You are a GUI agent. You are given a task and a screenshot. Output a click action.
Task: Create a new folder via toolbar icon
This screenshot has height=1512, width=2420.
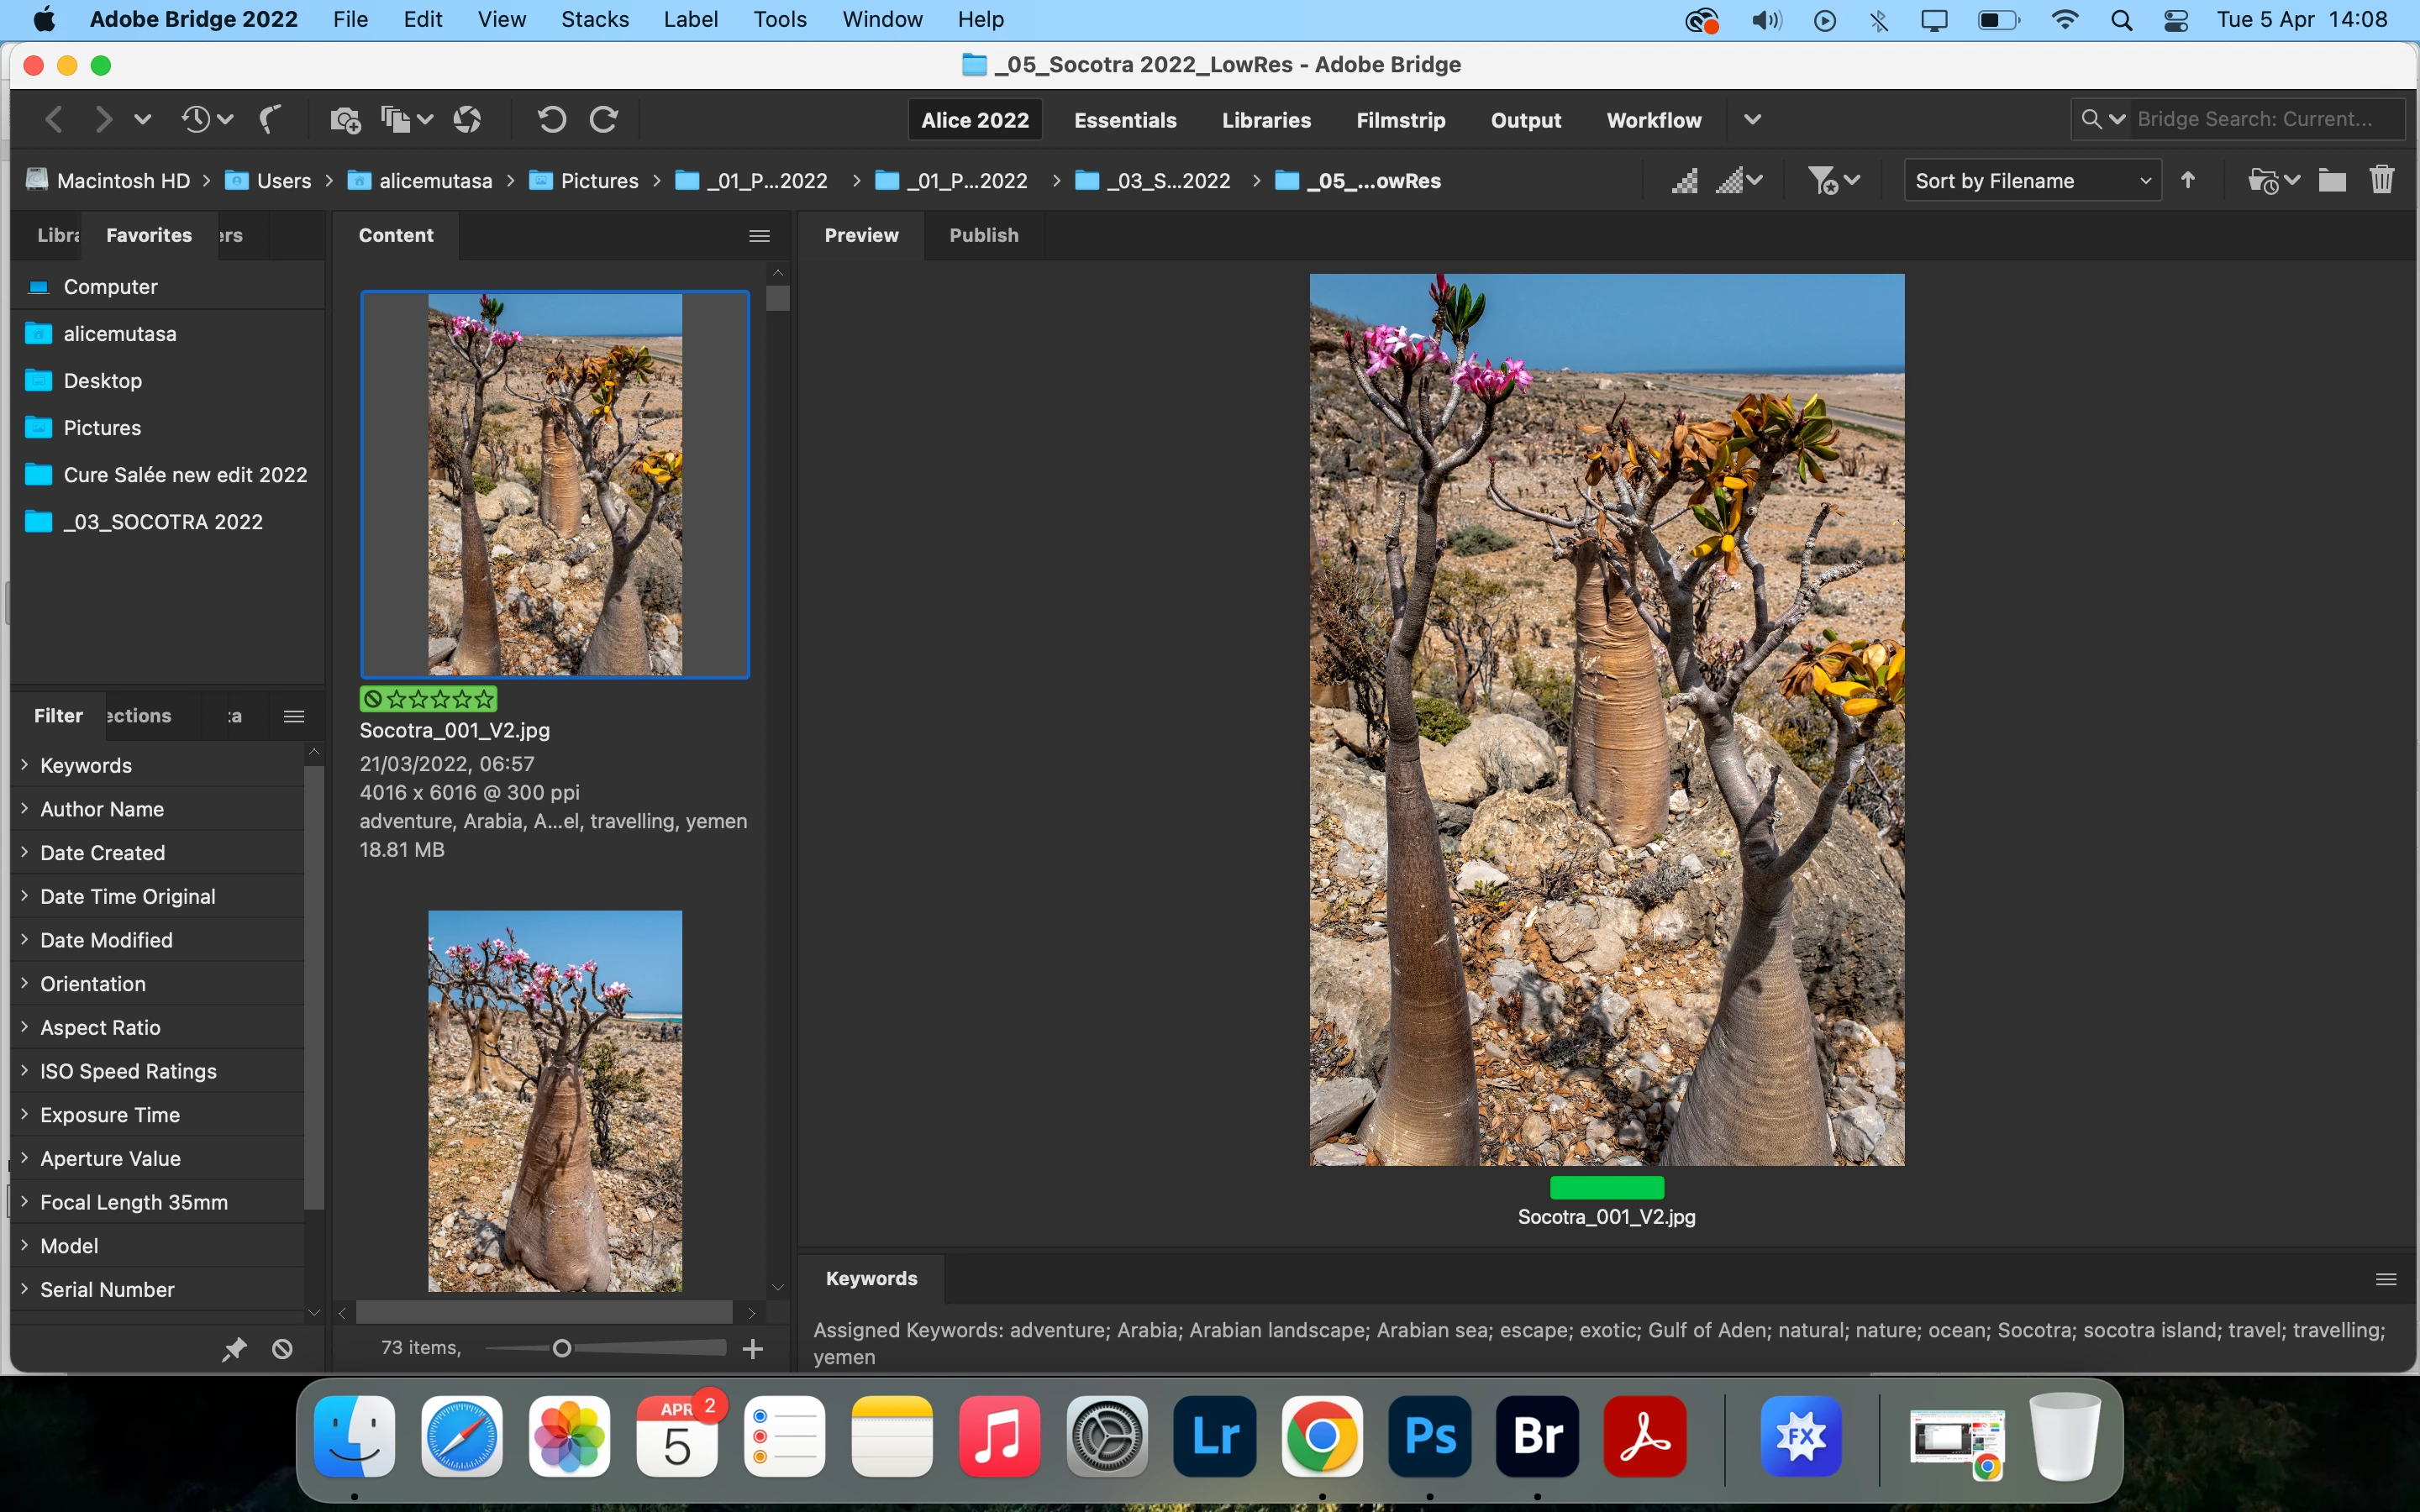2331,181
